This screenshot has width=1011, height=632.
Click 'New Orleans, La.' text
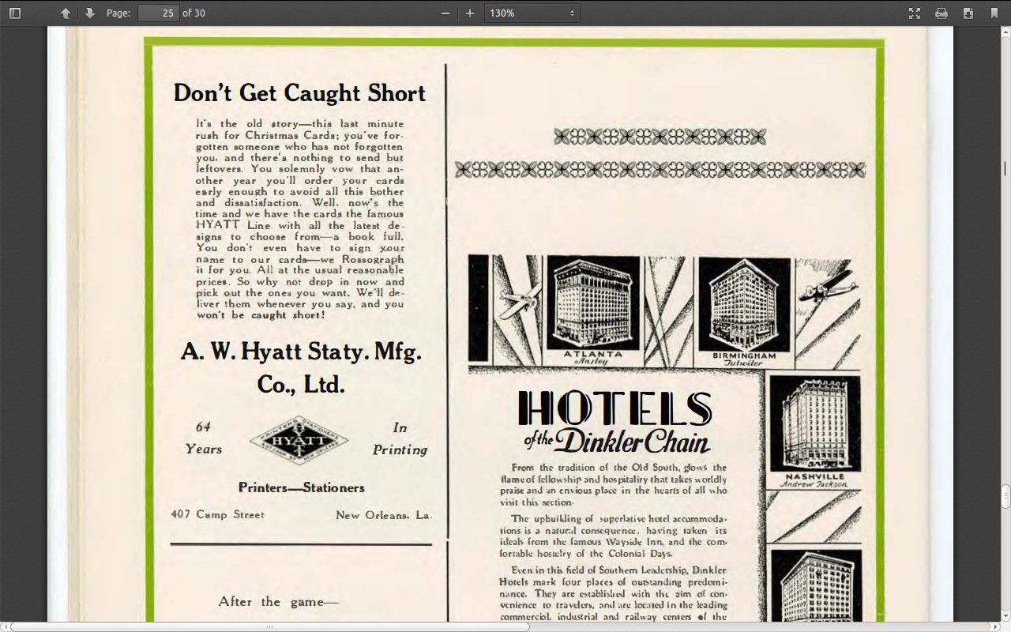[x=384, y=515]
